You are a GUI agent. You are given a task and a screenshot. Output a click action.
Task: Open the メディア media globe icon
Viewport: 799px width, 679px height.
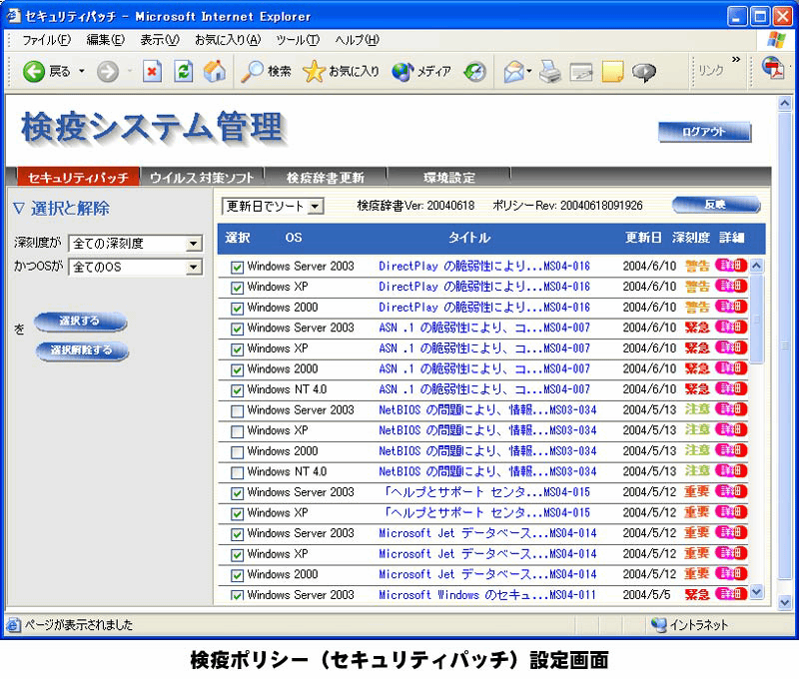point(402,71)
